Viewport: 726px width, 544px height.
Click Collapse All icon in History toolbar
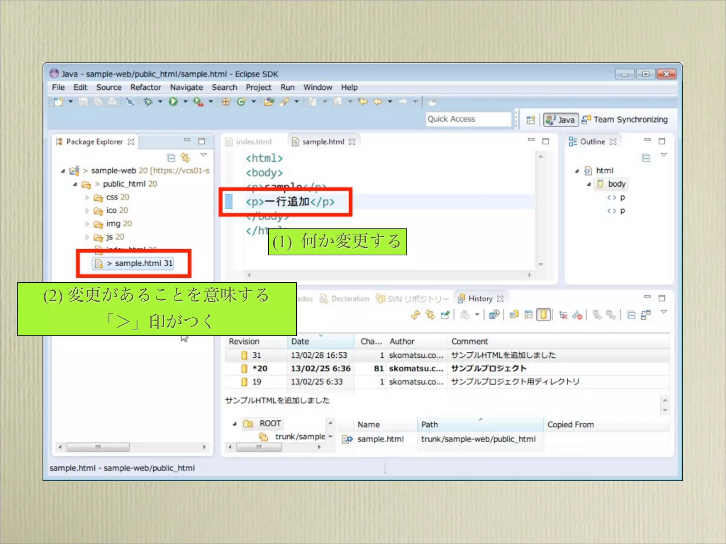[631, 314]
